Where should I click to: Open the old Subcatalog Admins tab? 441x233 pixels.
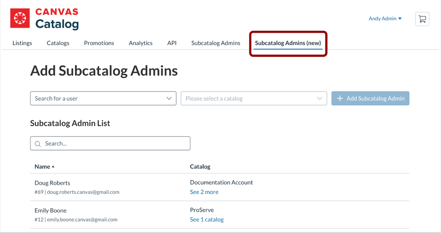[x=215, y=43]
